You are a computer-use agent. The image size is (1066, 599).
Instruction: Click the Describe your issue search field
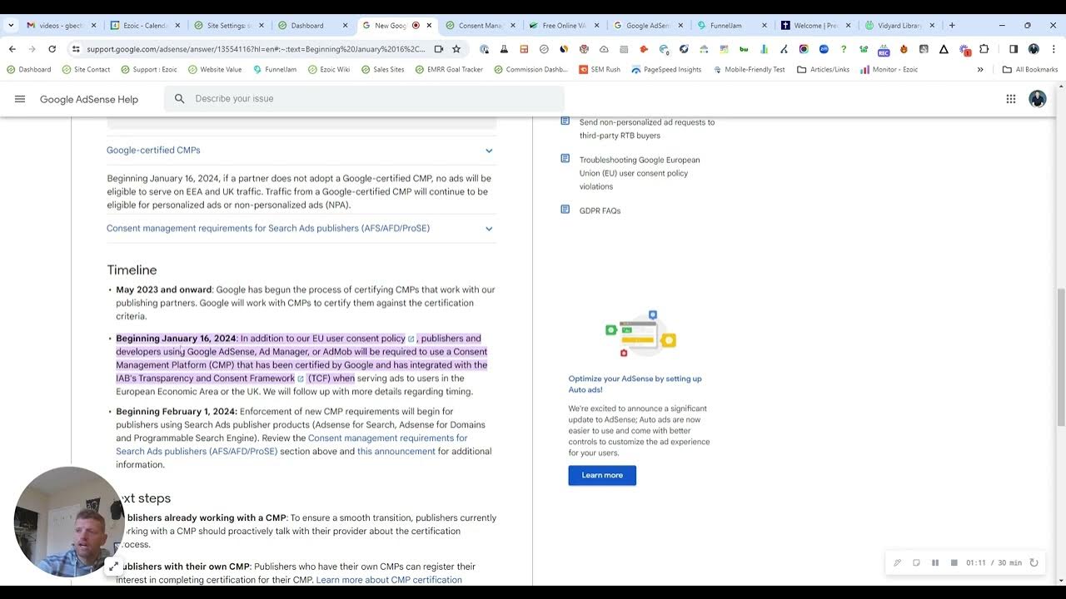[364, 99]
